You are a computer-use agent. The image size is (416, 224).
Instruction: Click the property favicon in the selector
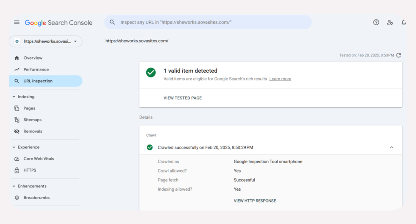point(17,41)
